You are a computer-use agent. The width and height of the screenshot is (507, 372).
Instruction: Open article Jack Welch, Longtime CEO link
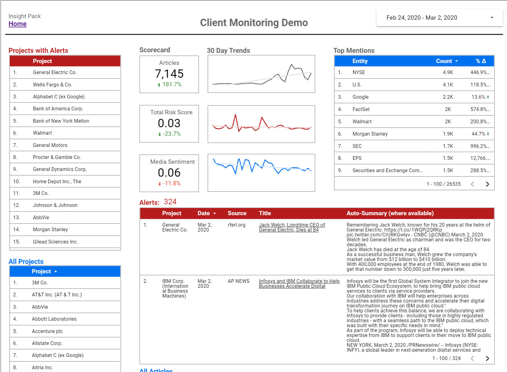[x=292, y=228]
